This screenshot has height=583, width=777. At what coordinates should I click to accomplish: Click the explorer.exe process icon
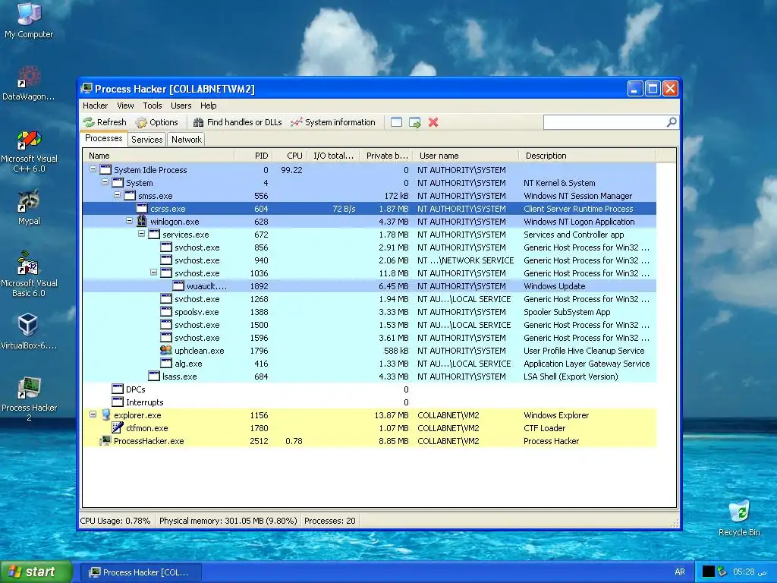point(105,414)
